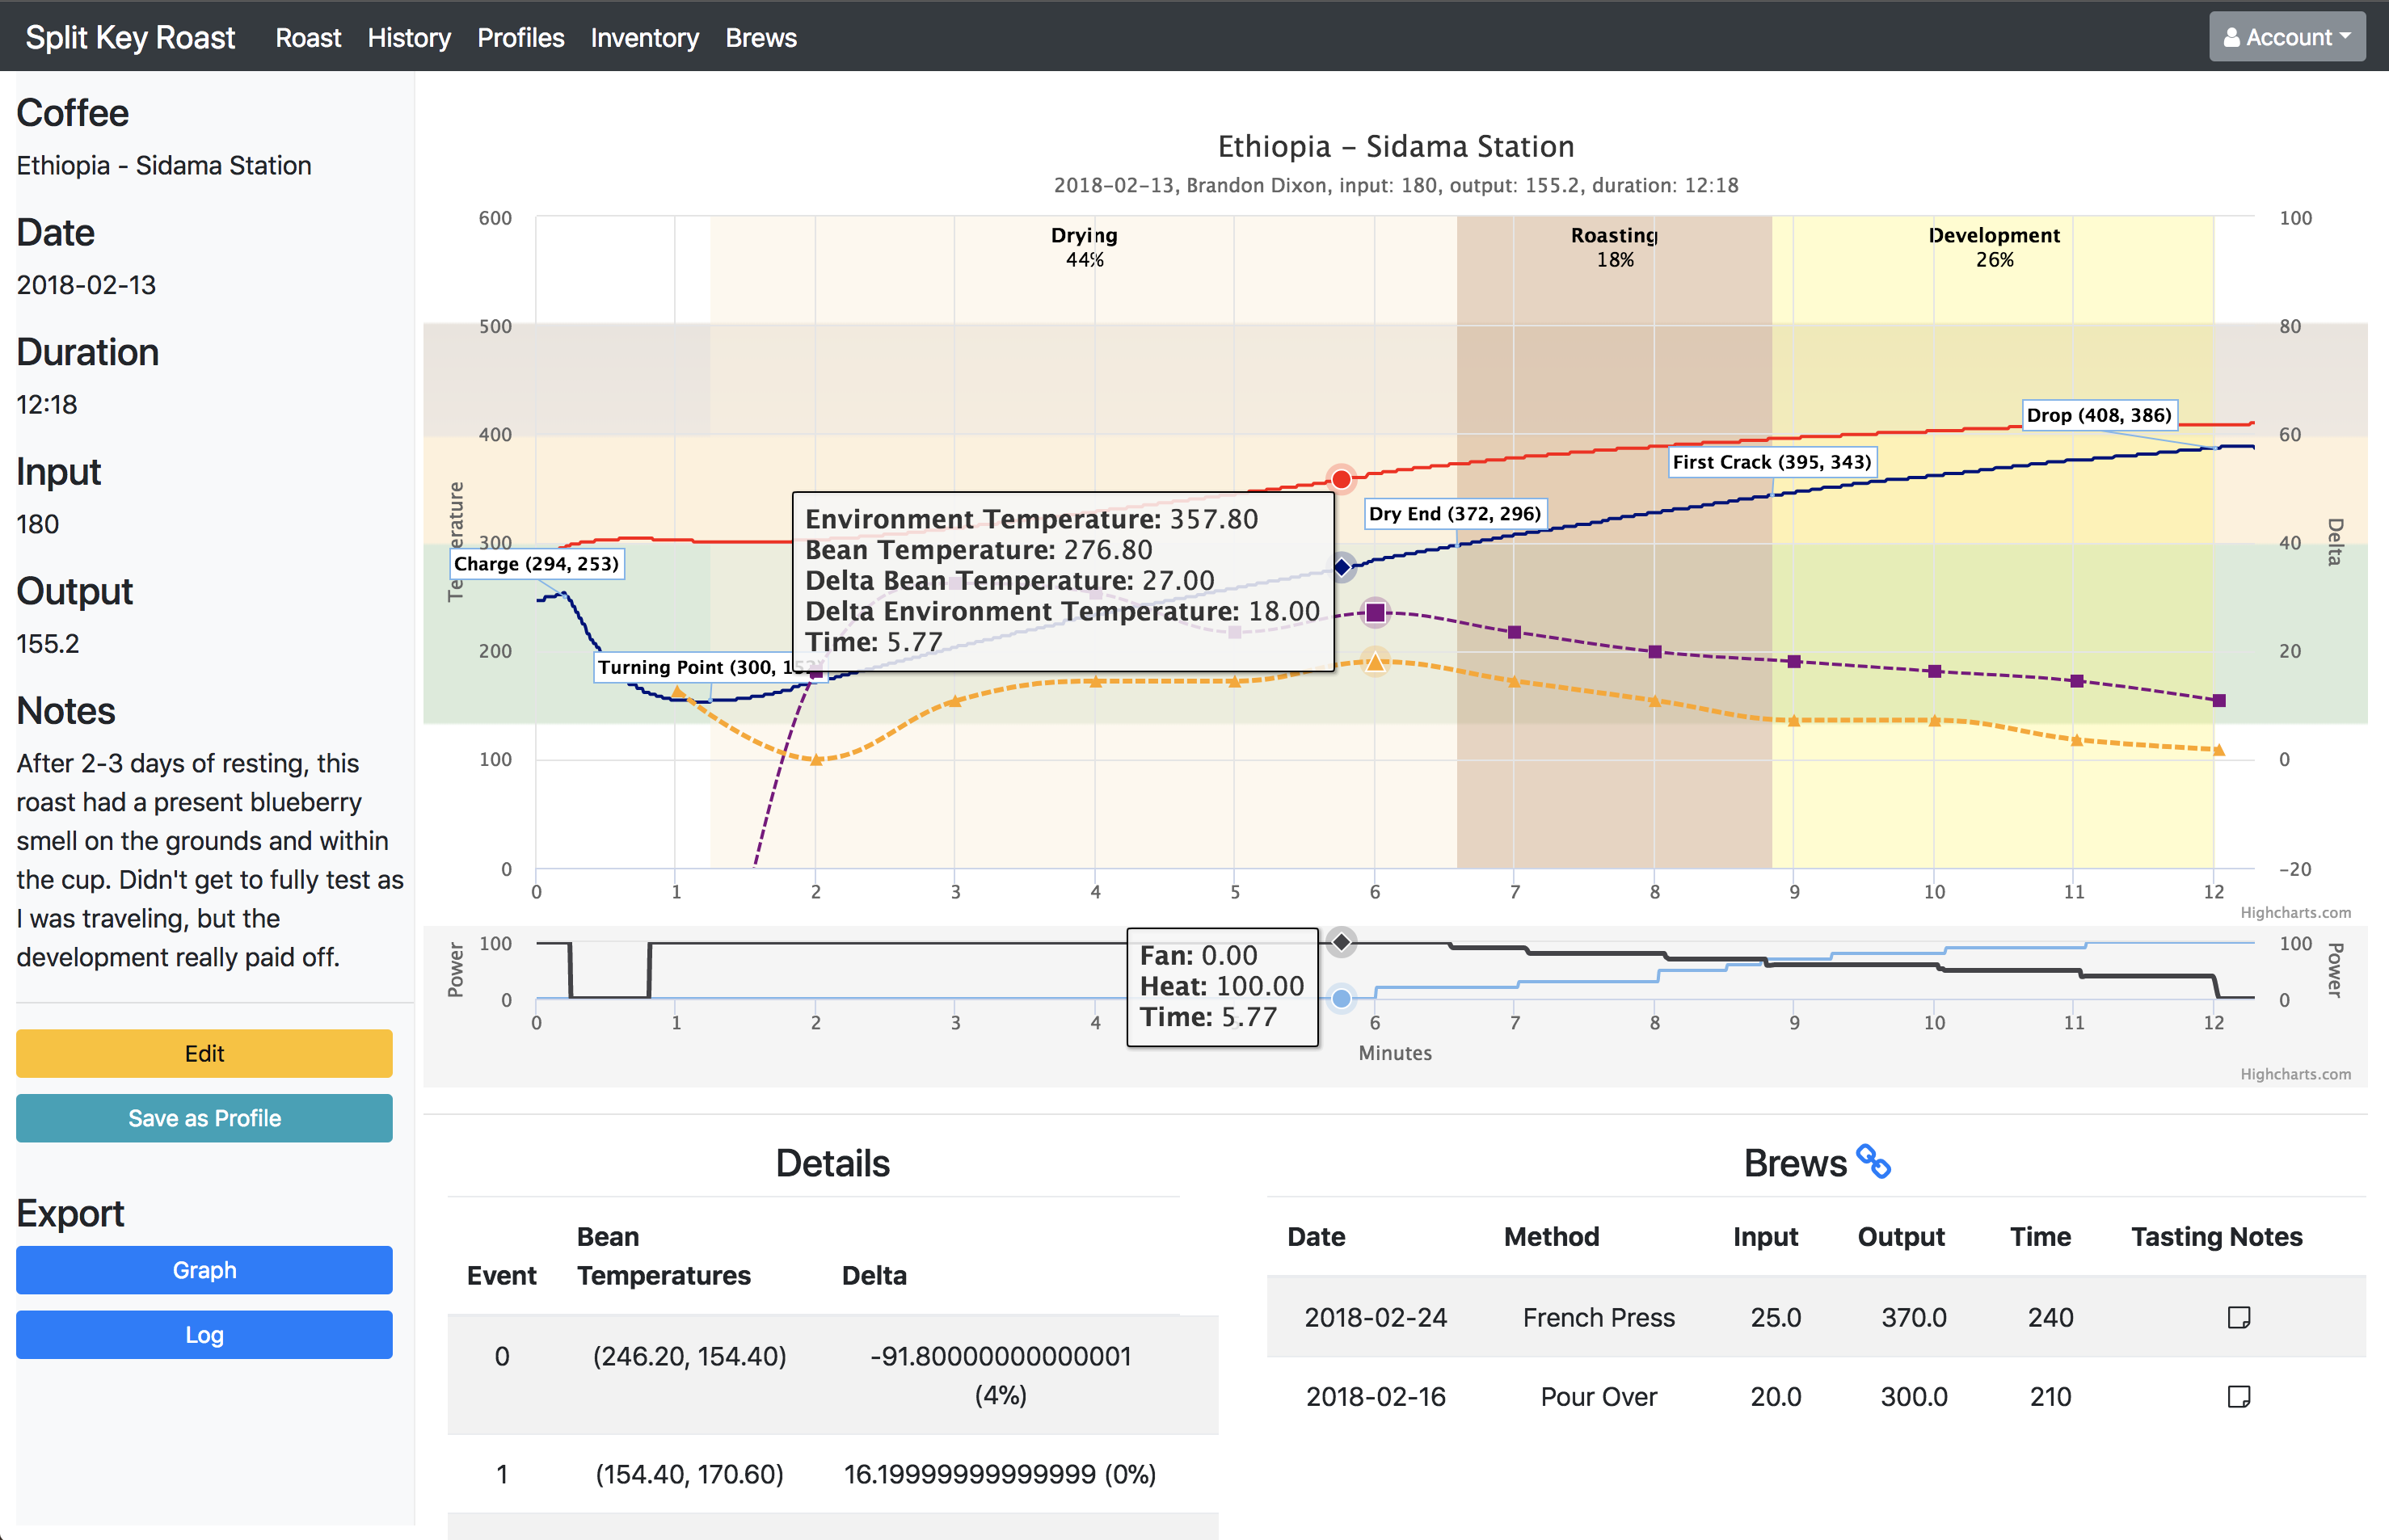Open the Profiles navigation item
This screenshot has width=2389, height=1540.
[520, 38]
